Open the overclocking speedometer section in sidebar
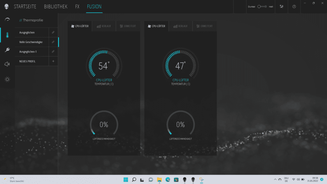 7,19
